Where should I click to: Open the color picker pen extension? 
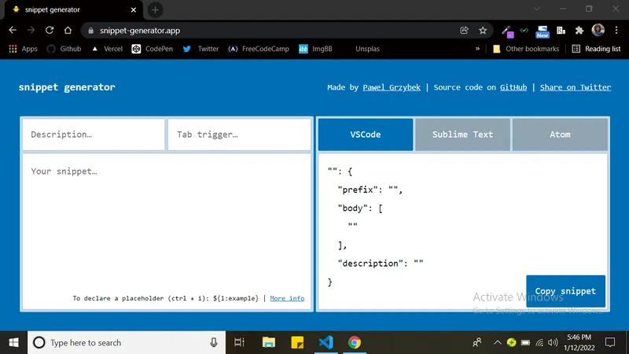tap(507, 31)
